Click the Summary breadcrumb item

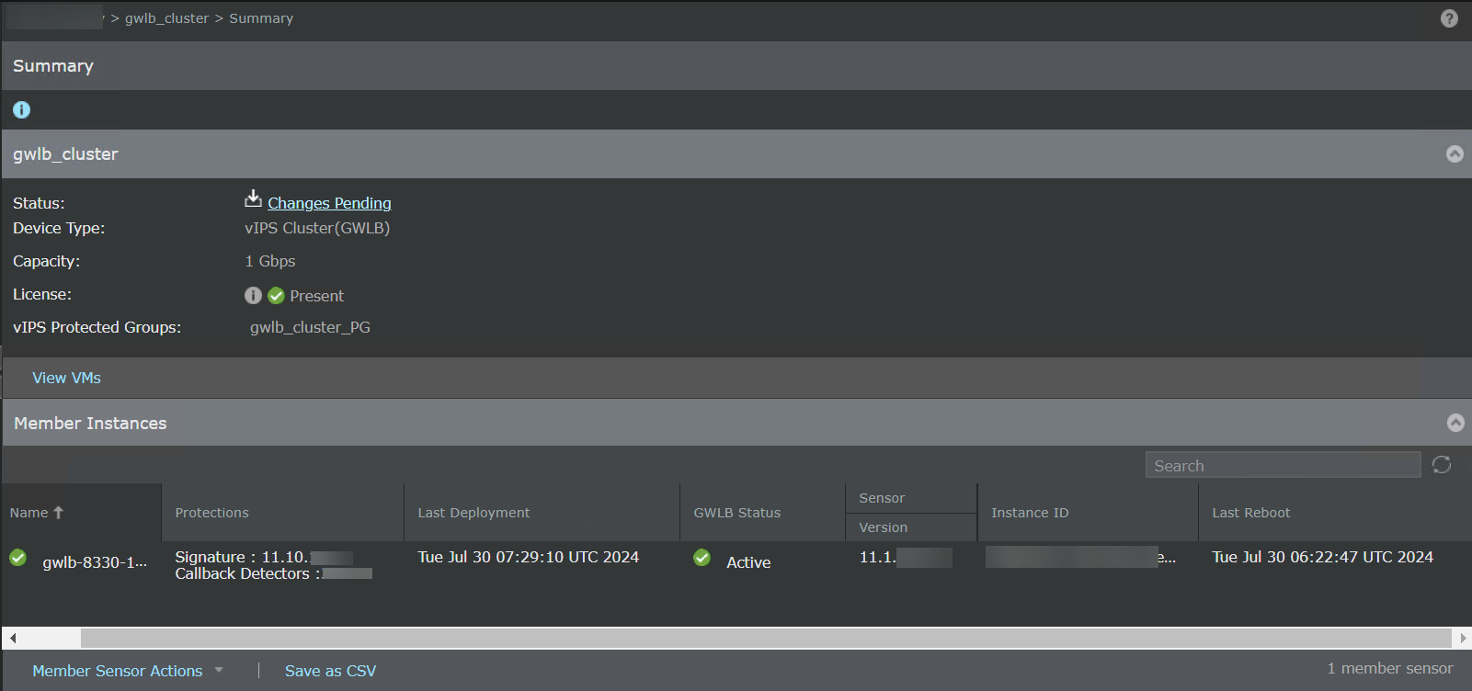(x=261, y=18)
